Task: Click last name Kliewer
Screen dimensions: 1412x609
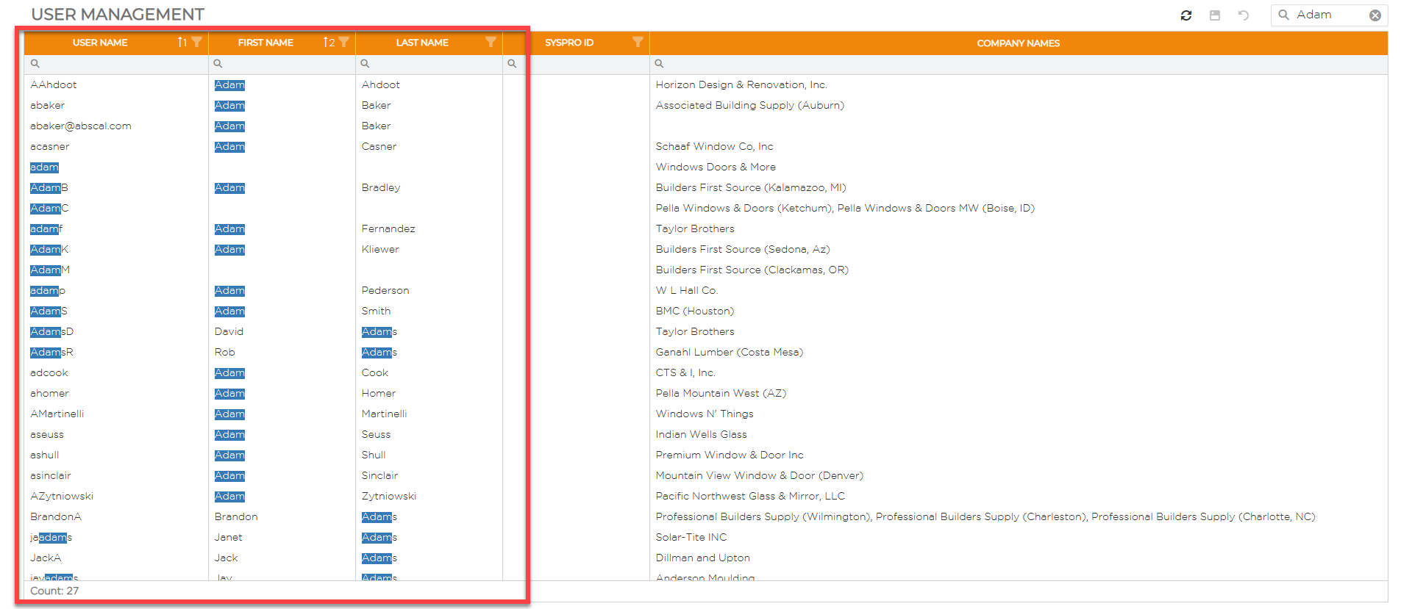Action: coord(380,249)
